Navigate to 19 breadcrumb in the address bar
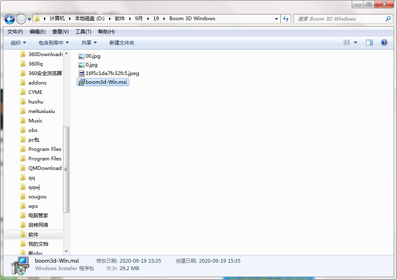The image size is (397, 280). (x=156, y=19)
